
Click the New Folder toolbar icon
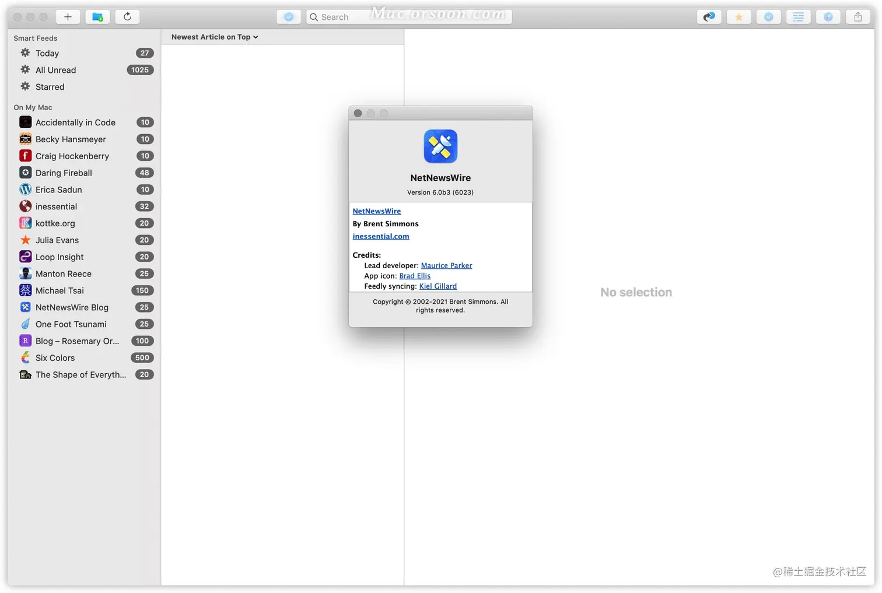click(x=97, y=17)
